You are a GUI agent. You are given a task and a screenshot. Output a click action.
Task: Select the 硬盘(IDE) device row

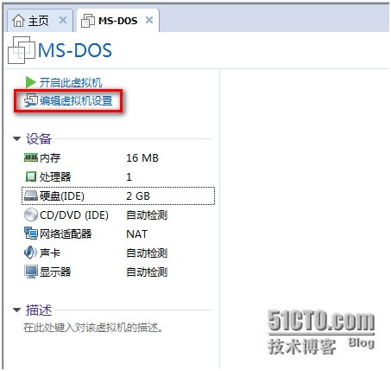tap(118, 196)
